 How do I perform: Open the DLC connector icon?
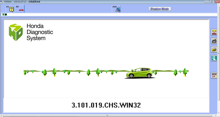(214, 41)
